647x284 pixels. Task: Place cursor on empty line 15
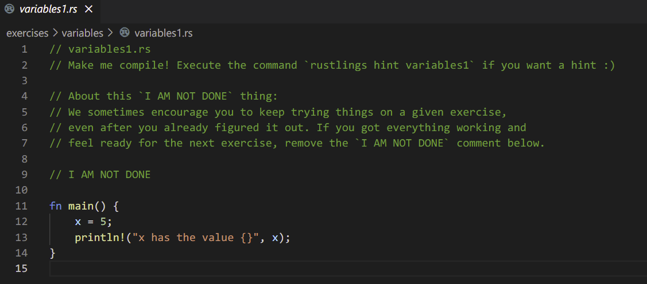point(348,269)
